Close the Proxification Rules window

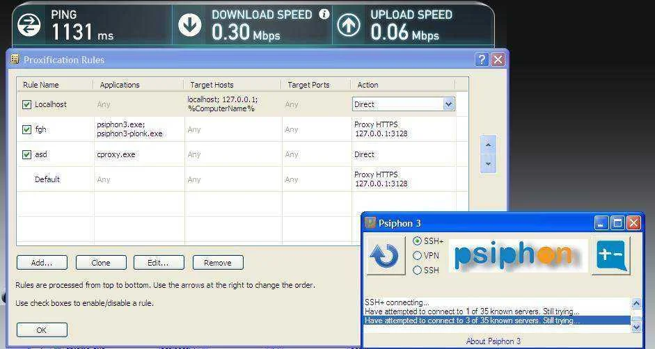click(x=498, y=59)
